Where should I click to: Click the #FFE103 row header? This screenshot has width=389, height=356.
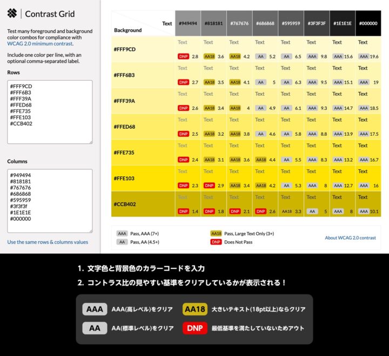(143, 179)
